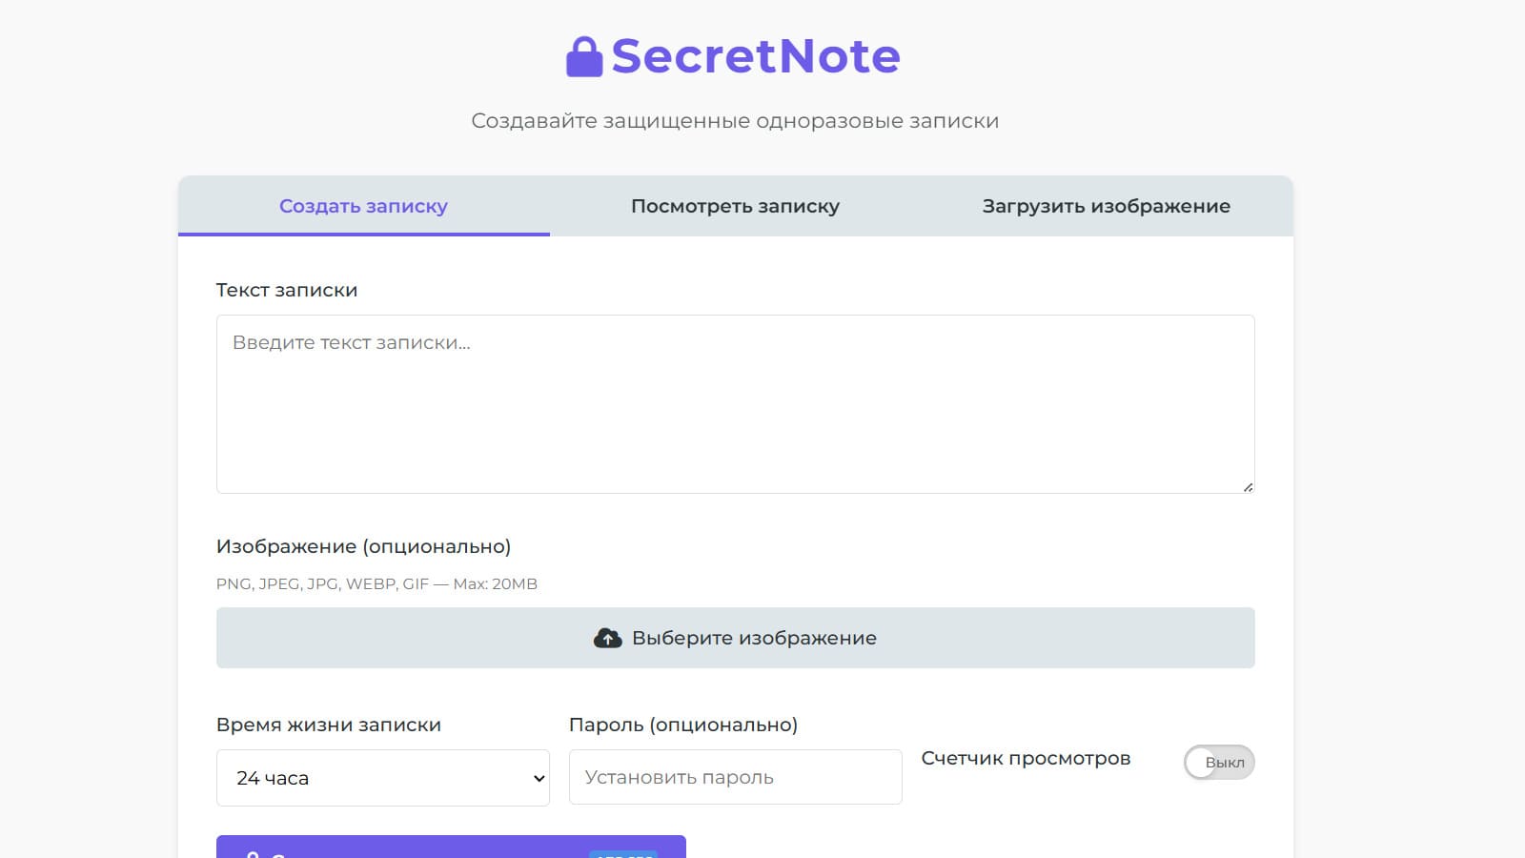Click the lock icon on the create button

click(x=253, y=854)
